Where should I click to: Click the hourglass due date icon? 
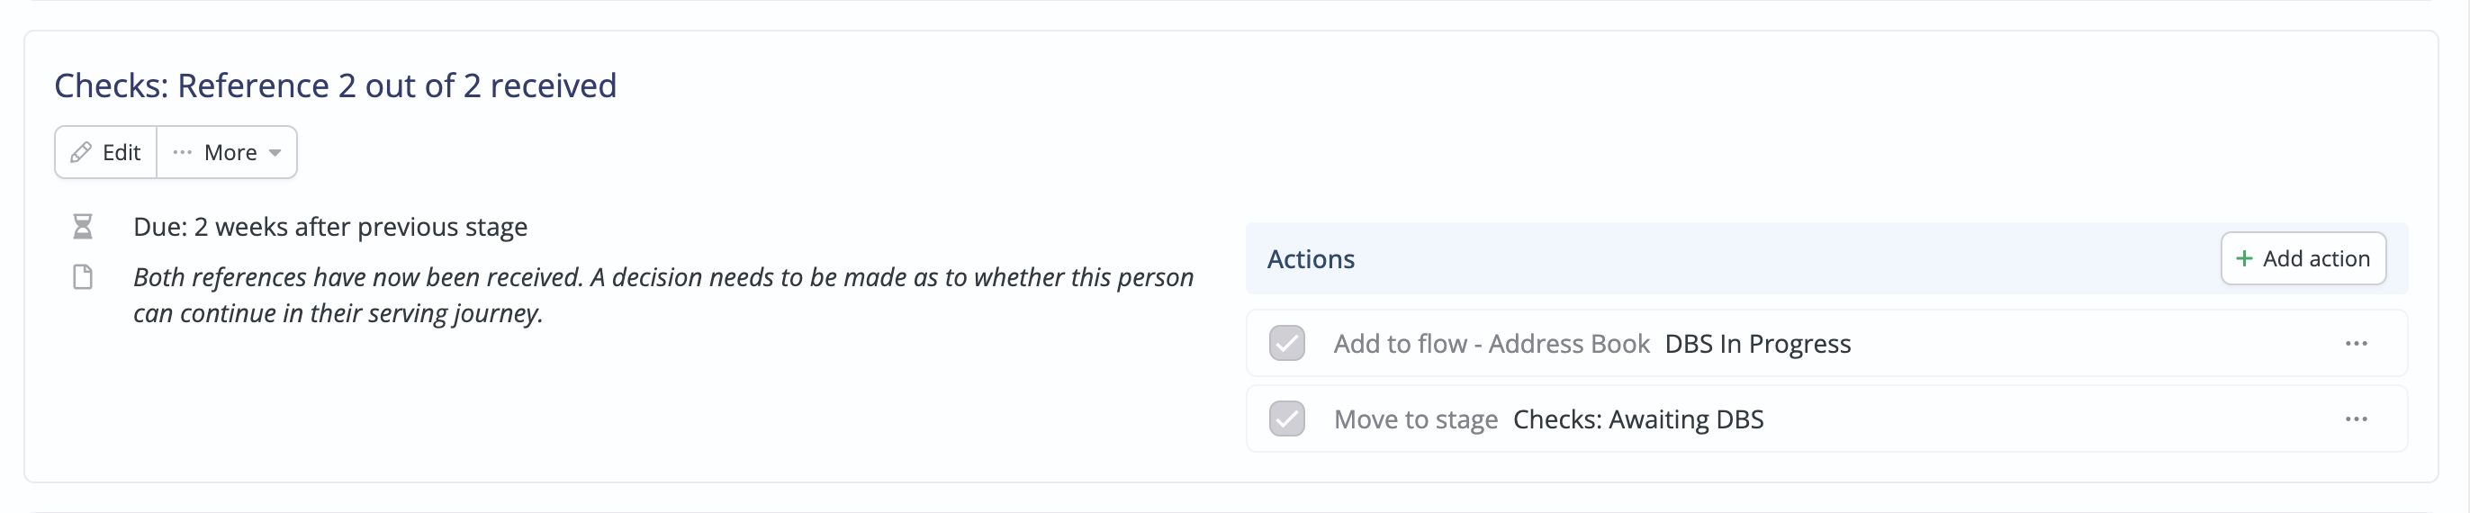pos(83,228)
